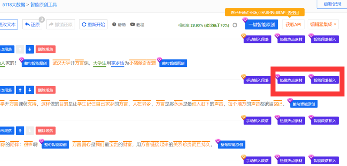
Task: Select the highlighted word 珍贵
Action: click(x=187, y=145)
